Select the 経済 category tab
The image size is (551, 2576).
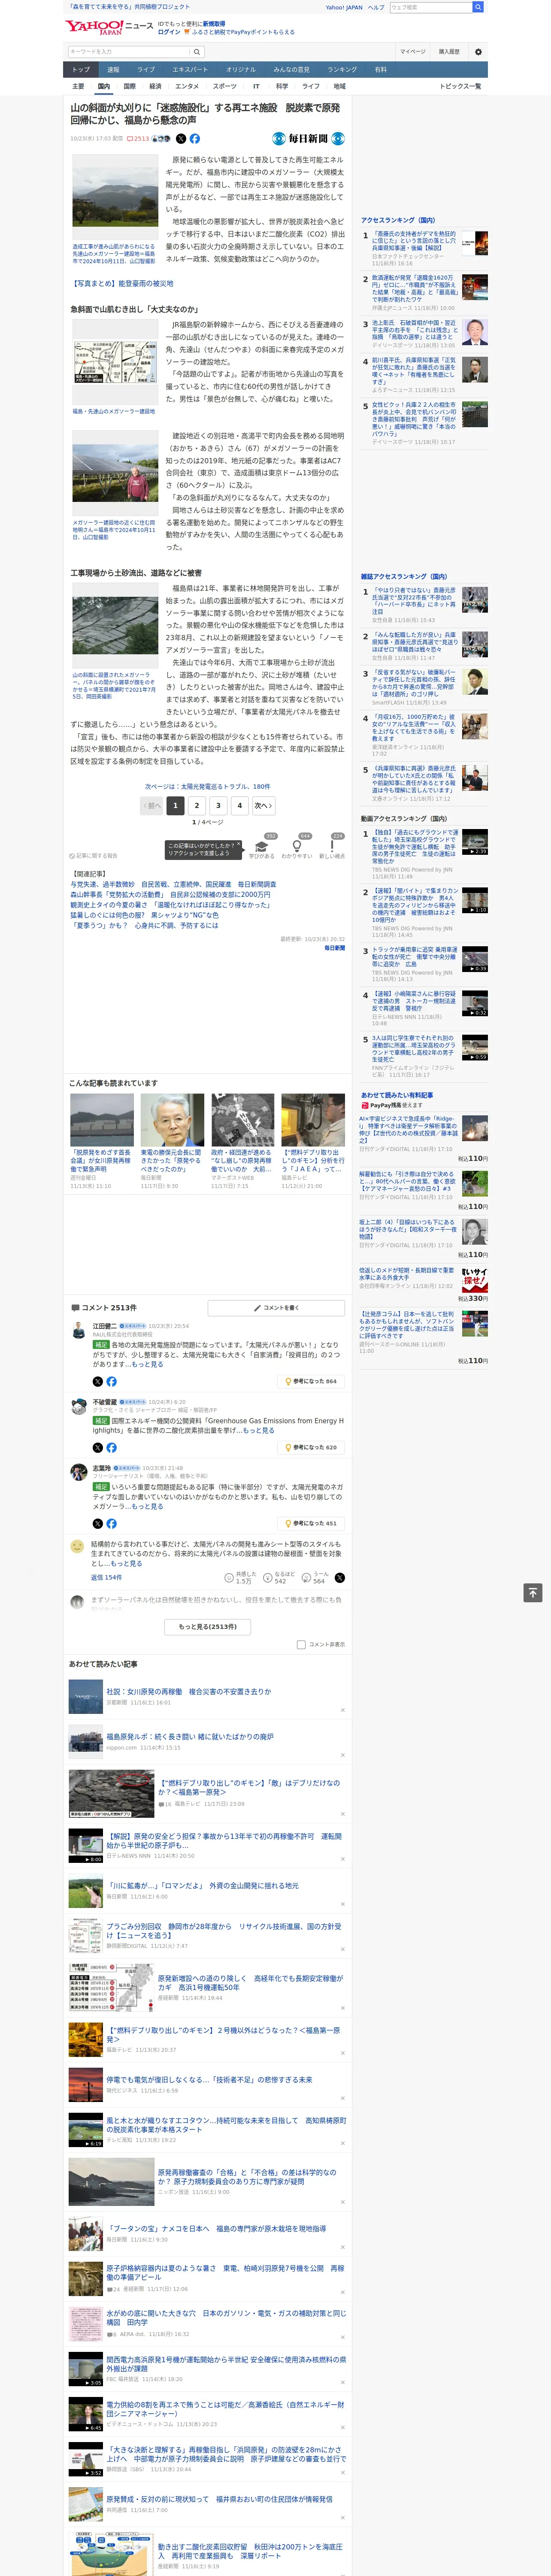(x=155, y=86)
